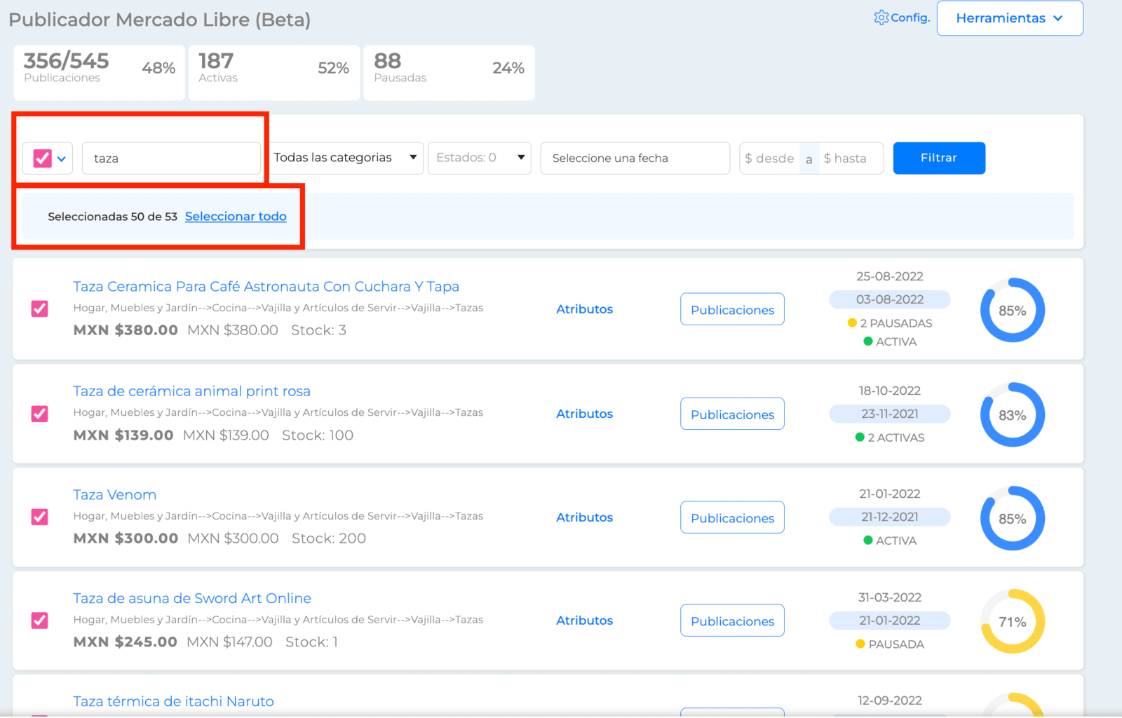Open 'Taza de asuna de Sword Art Online'

tap(192, 598)
